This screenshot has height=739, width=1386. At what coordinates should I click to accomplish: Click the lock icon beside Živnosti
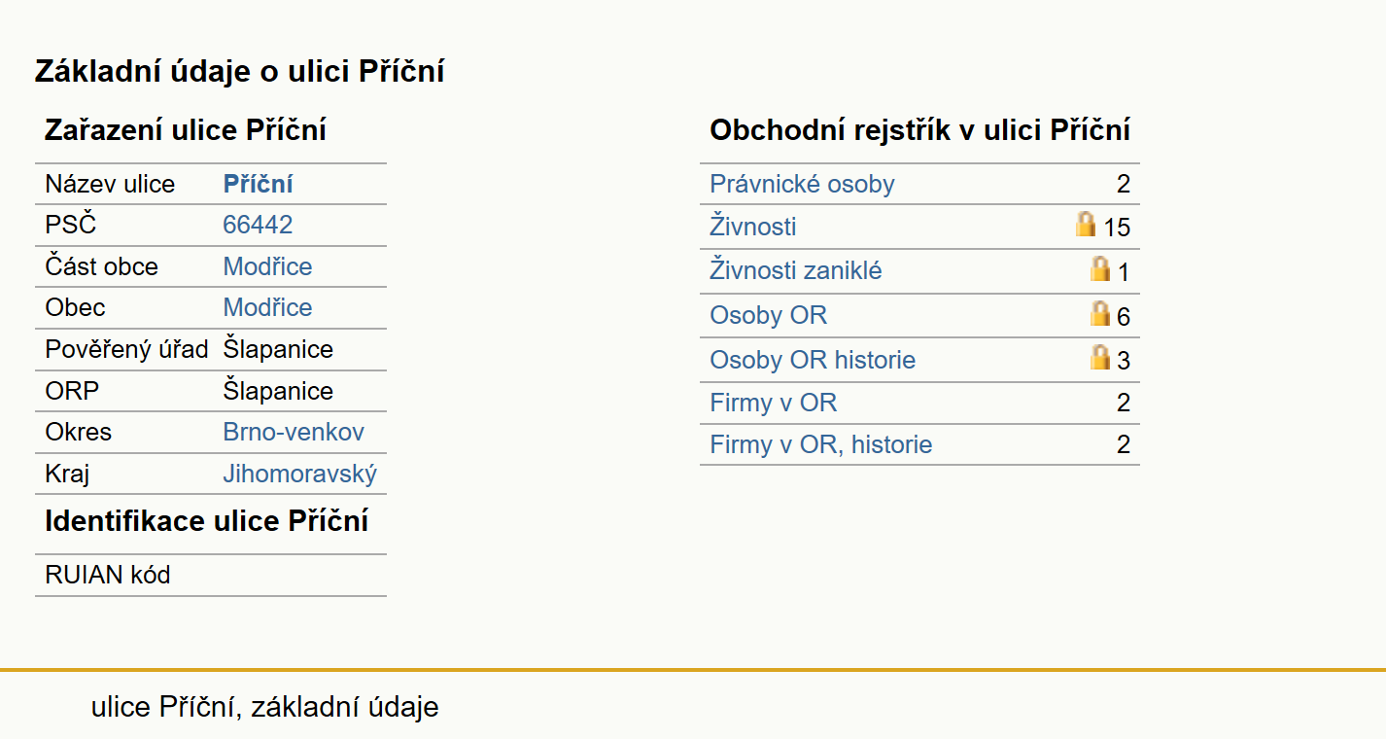(1086, 225)
